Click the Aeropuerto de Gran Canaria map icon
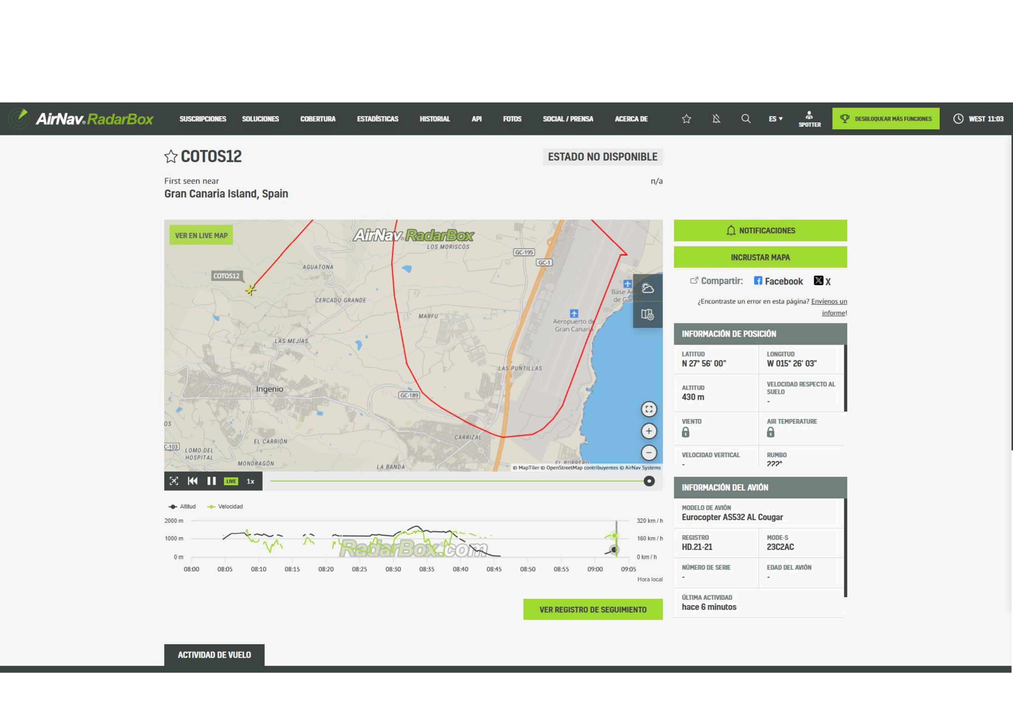This screenshot has height=716, width=1013. (573, 313)
